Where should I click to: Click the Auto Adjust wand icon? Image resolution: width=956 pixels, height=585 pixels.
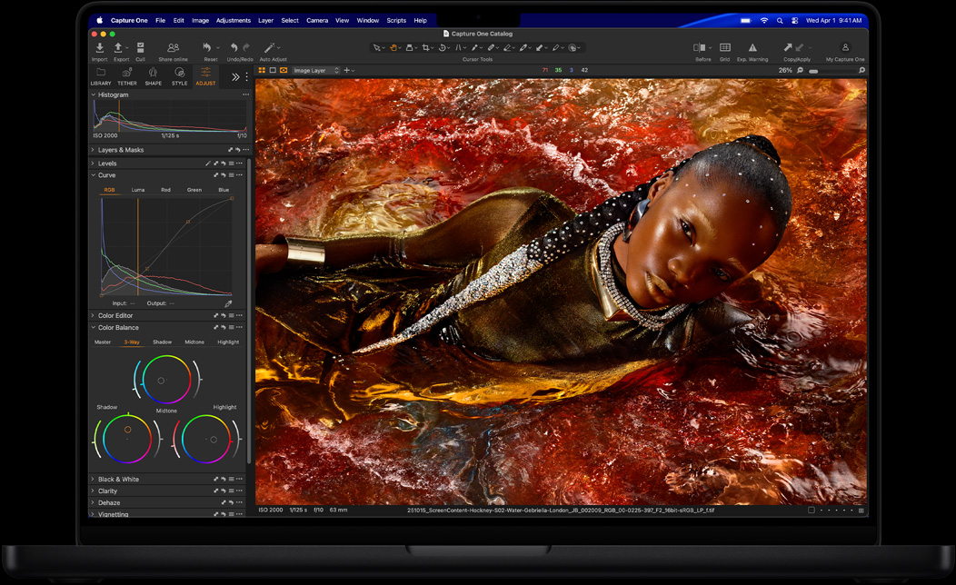coord(268,47)
